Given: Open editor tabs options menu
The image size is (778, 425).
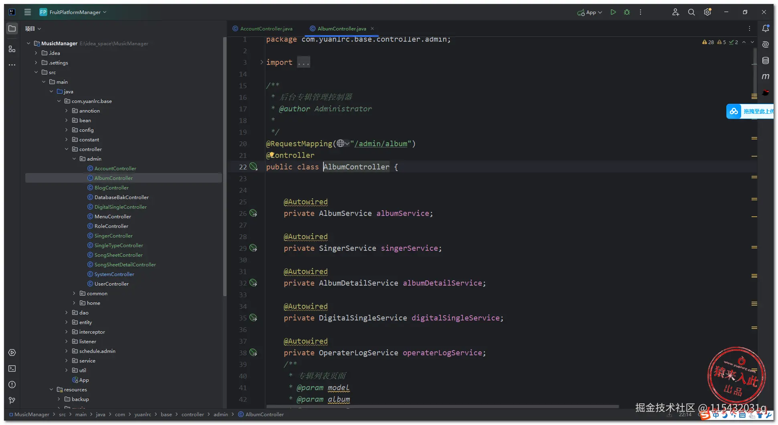Looking at the screenshot, I should (750, 28).
